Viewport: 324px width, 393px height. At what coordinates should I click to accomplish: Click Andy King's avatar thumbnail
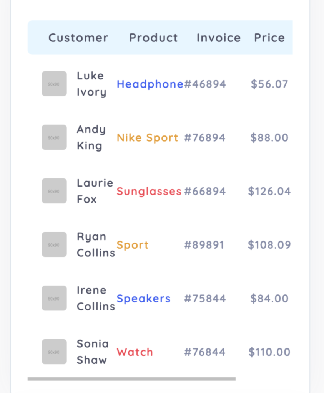pos(54,137)
